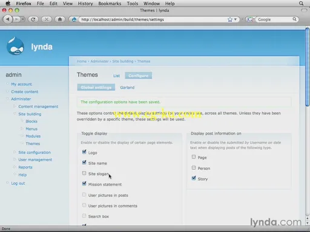Open the Edit menu
Viewport: 310px width, 232px height.
click(x=53, y=4)
